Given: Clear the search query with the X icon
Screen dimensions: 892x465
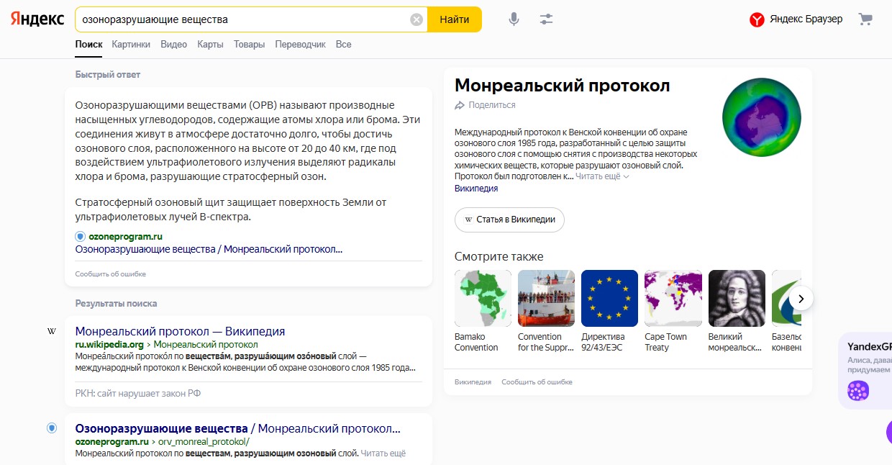Looking at the screenshot, I should point(417,19).
